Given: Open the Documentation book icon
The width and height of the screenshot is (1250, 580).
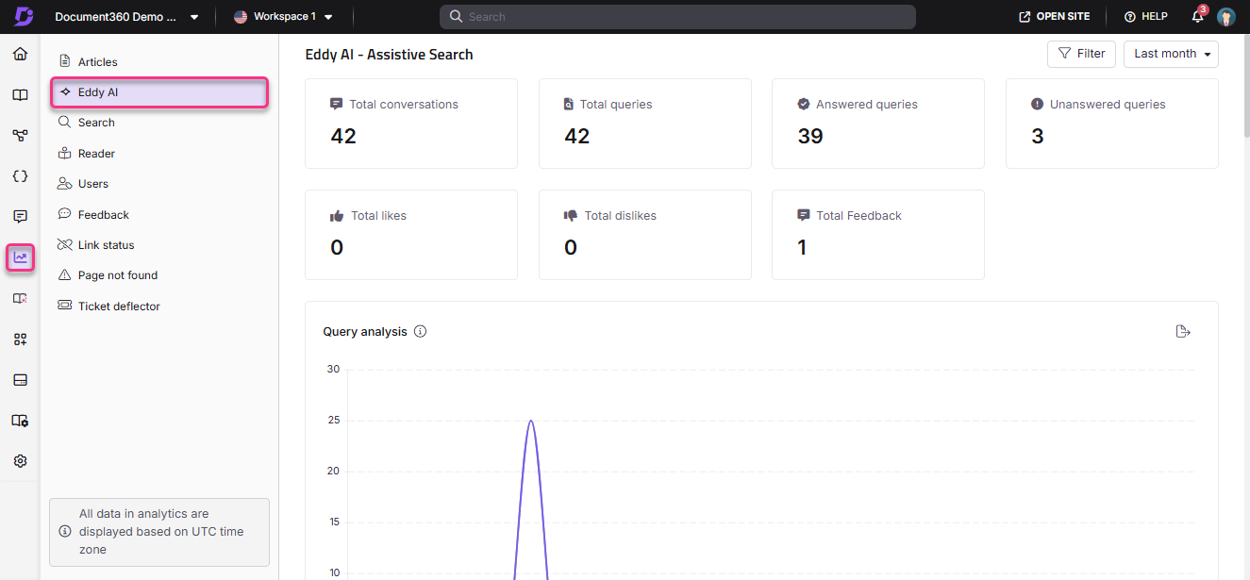Looking at the screenshot, I should tap(20, 94).
